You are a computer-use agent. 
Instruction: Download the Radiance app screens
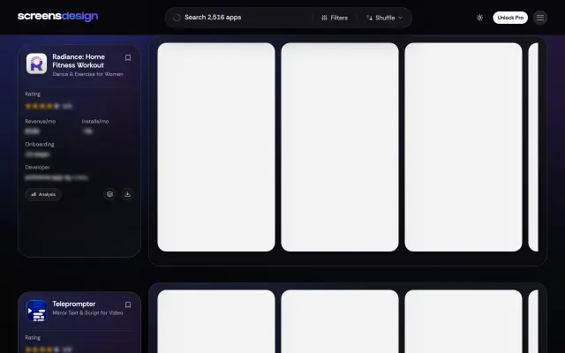(x=127, y=194)
